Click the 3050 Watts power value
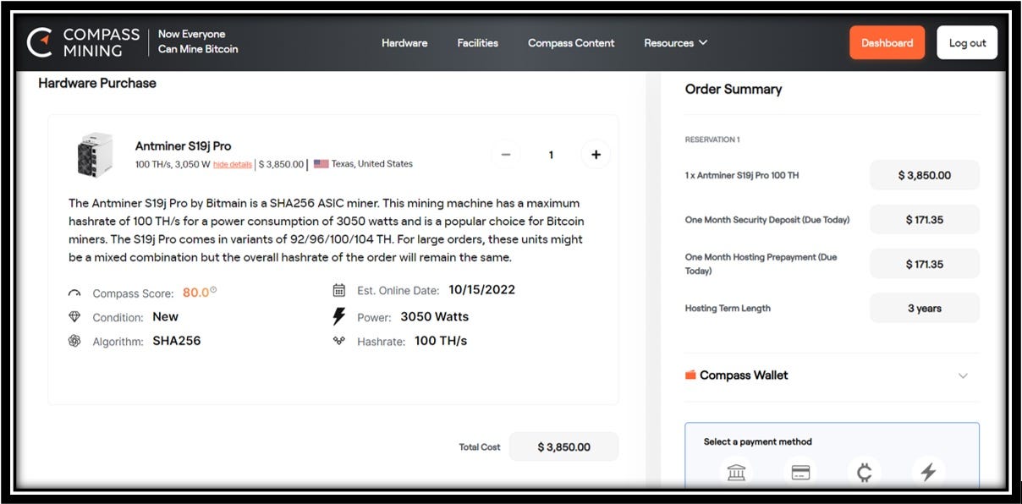1022x504 pixels. pos(434,316)
